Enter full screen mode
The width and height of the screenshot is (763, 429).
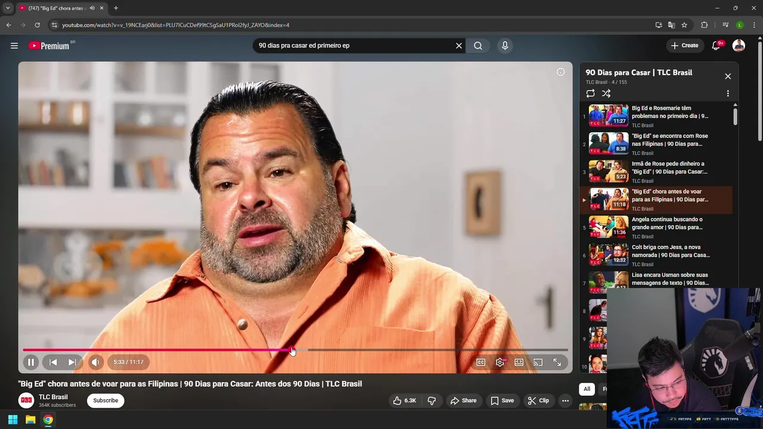click(x=557, y=362)
